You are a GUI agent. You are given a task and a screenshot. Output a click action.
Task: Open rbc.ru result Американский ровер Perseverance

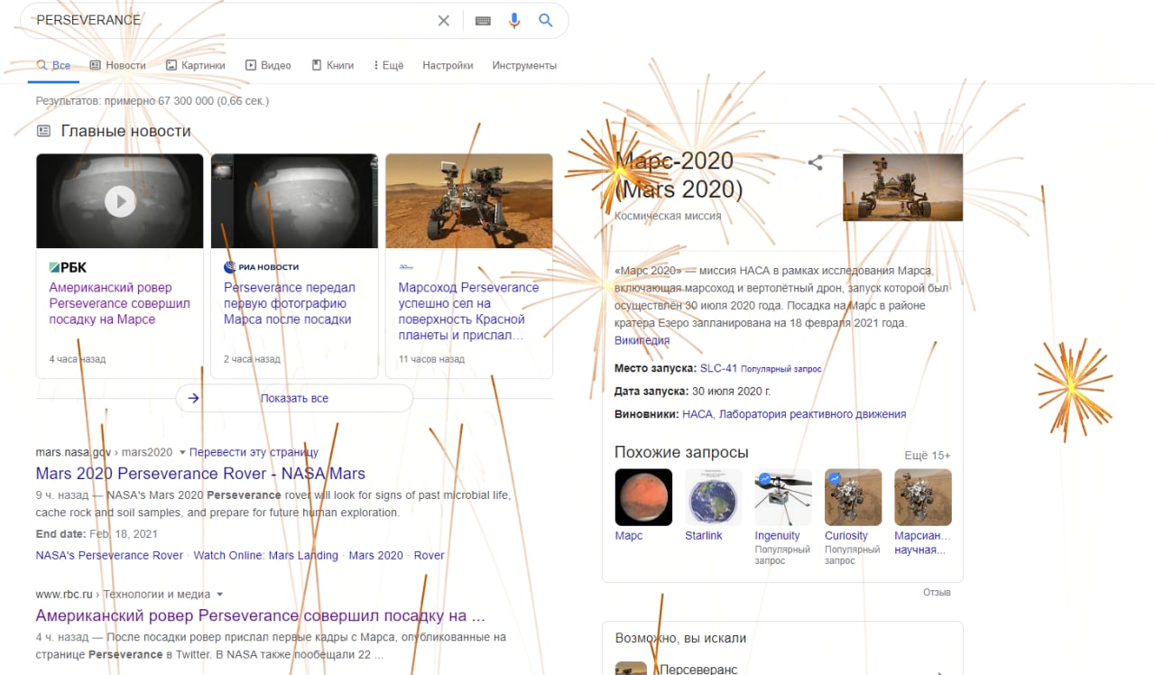click(x=261, y=616)
